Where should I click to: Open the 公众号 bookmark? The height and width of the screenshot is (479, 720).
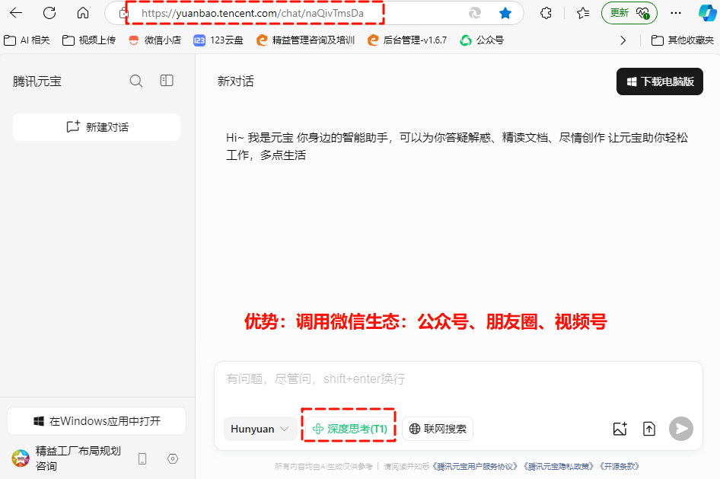pos(482,40)
